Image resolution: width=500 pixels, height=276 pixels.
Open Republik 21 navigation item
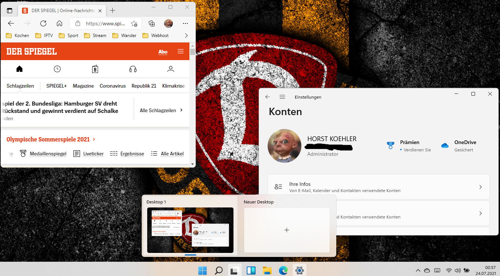144,86
